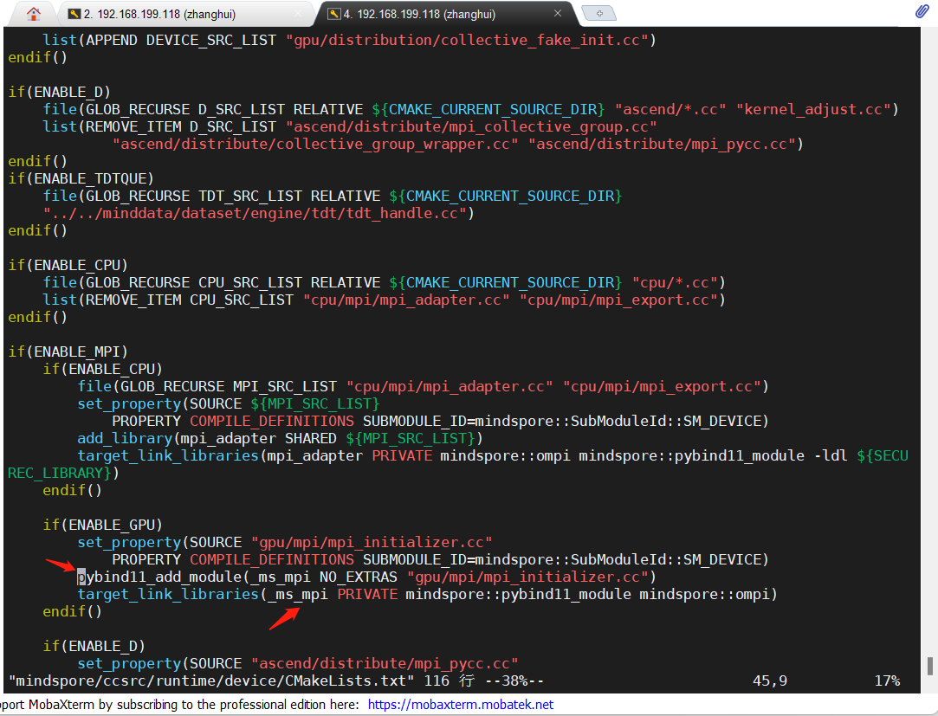This screenshot has height=716, width=938.
Task: Click the "if(ENABLE_GPU)" line
Action: pyautogui.click(x=102, y=525)
